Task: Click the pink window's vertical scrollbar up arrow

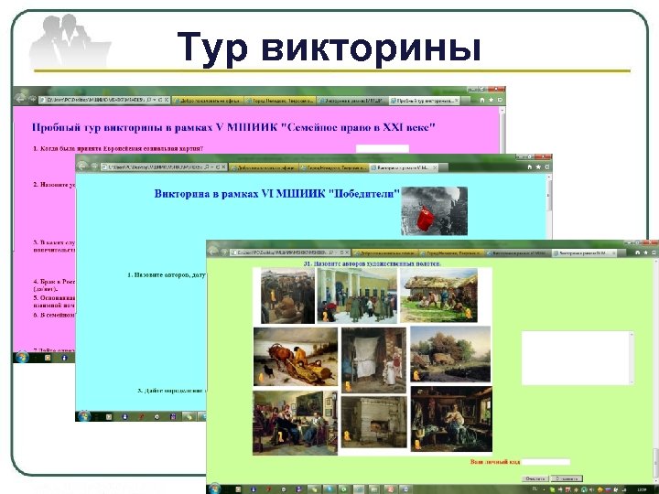Action: coord(502,110)
